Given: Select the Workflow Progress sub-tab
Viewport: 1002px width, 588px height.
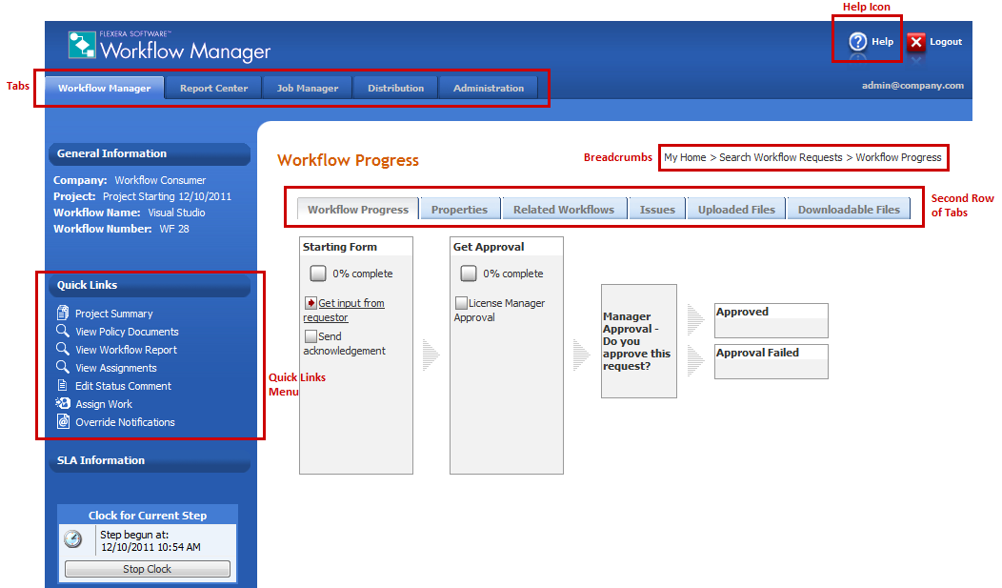Looking at the screenshot, I should (358, 209).
